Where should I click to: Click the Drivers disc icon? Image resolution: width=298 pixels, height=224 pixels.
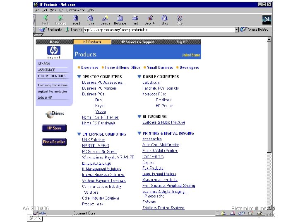pyautogui.click(x=50, y=114)
